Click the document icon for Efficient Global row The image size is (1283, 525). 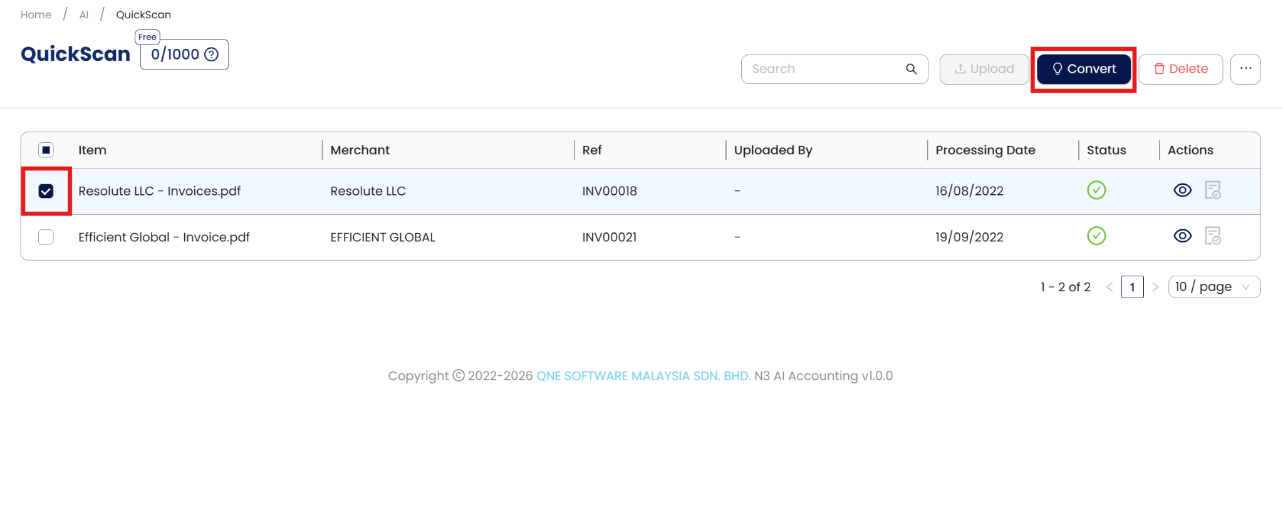click(x=1213, y=236)
